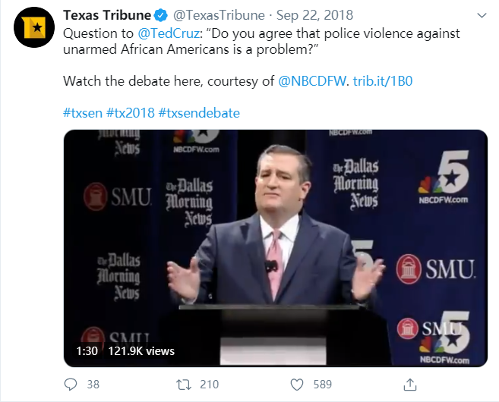Image resolution: width=499 pixels, height=402 pixels.
Task: Play the debate video
Action: [x=275, y=248]
